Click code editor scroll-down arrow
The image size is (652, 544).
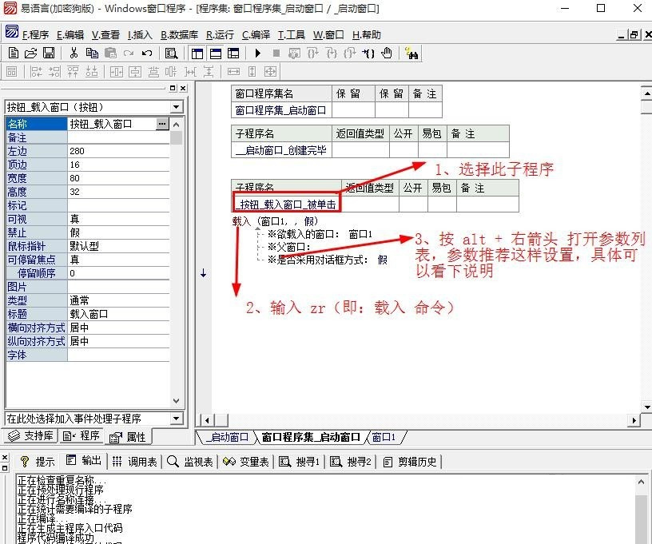click(646, 407)
